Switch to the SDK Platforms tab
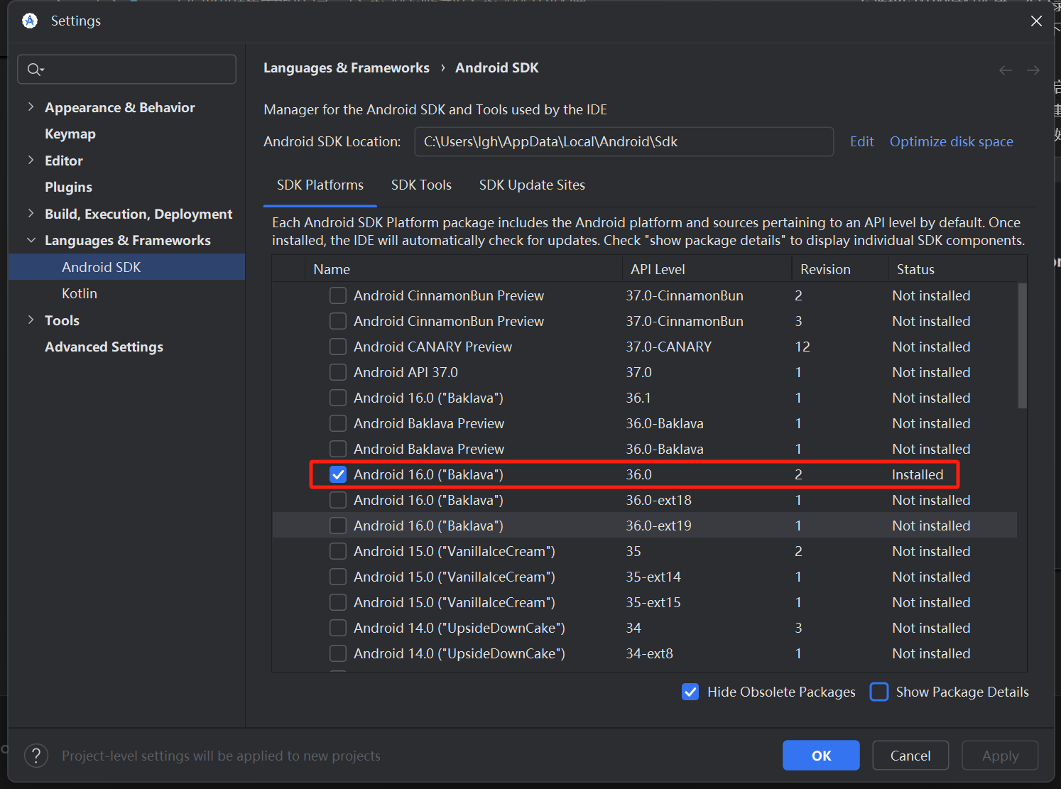The image size is (1061, 789). tap(320, 185)
